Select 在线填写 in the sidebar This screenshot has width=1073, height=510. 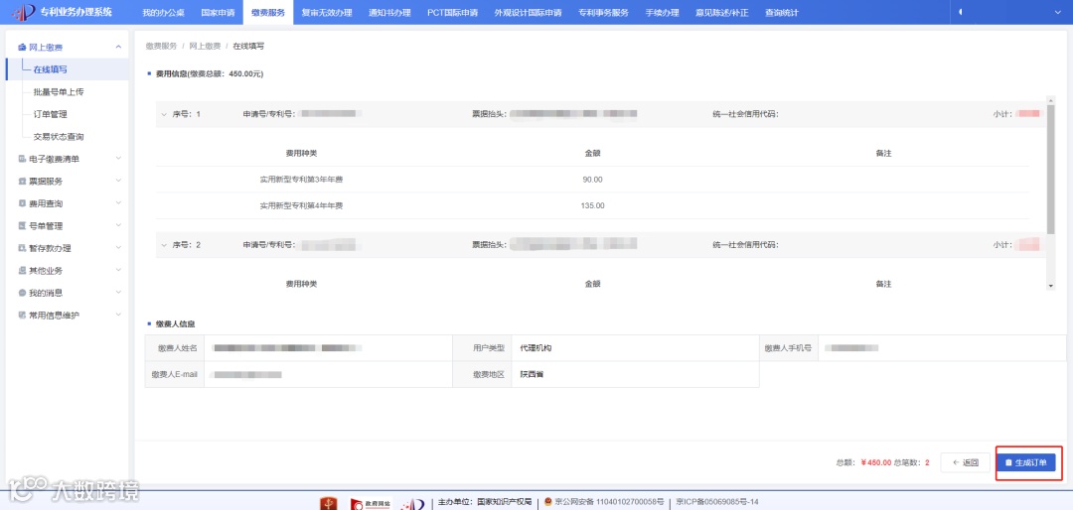(68, 69)
